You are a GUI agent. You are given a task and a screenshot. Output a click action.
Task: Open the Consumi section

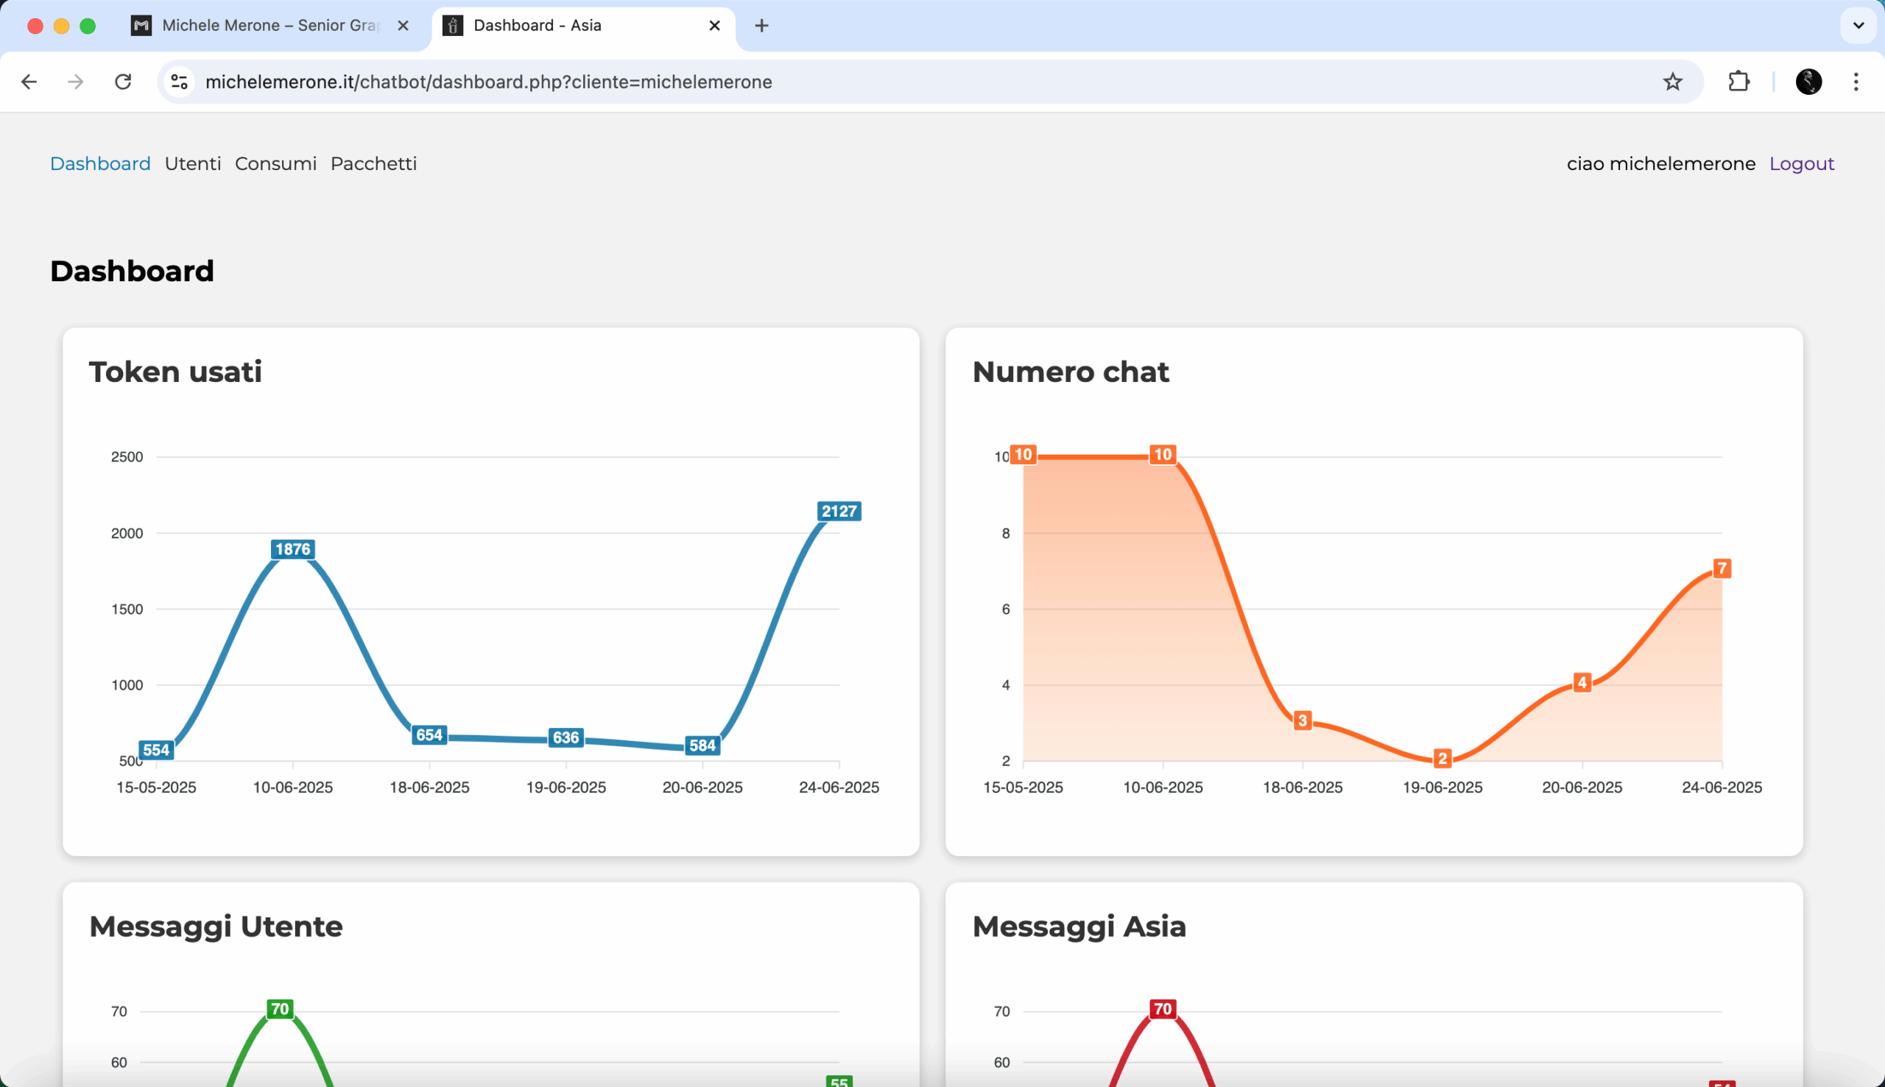click(275, 163)
